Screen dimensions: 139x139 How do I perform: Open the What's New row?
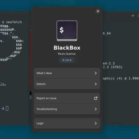click(x=67, y=73)
